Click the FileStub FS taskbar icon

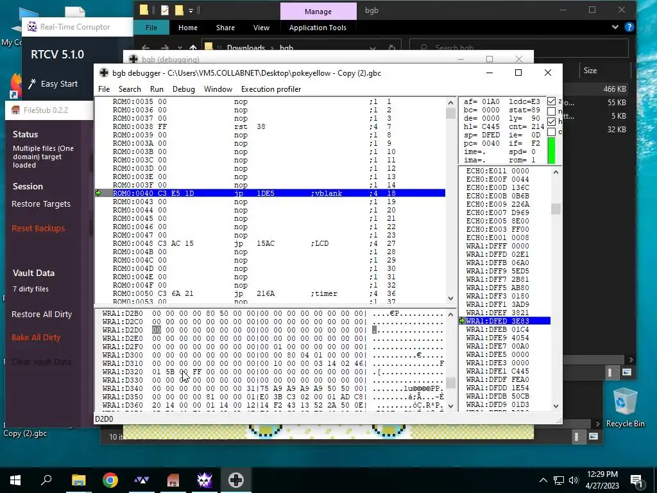(173, 480)
